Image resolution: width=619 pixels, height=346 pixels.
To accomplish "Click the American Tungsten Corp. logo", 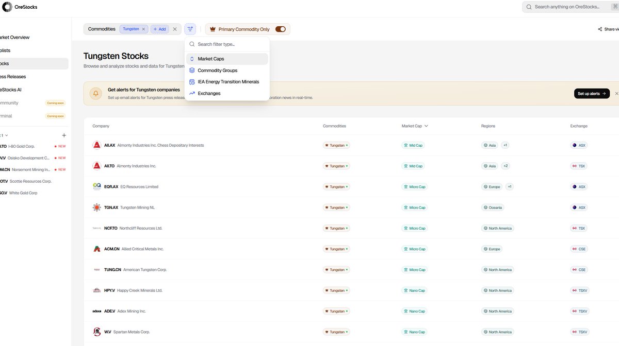I will (x=96, y=270).
